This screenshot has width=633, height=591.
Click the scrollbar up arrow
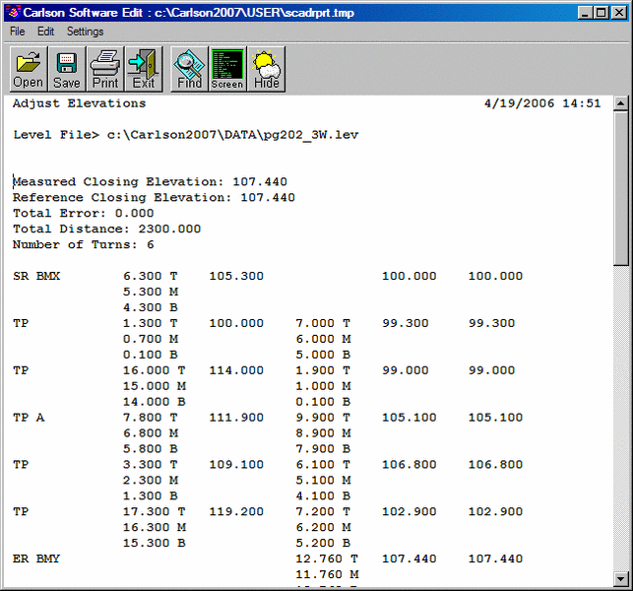click(621, 103)
